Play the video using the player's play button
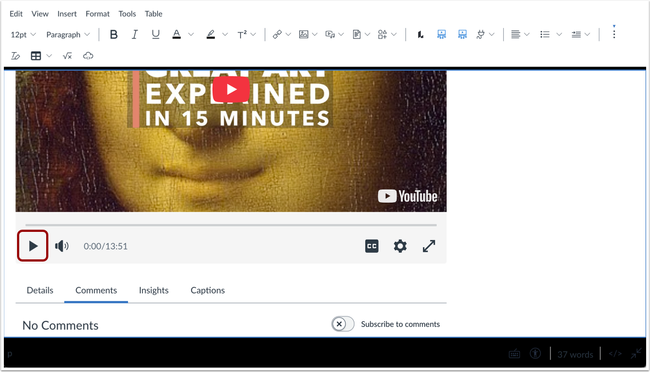Viewport: 650px width, 372px height. (33, 246)
